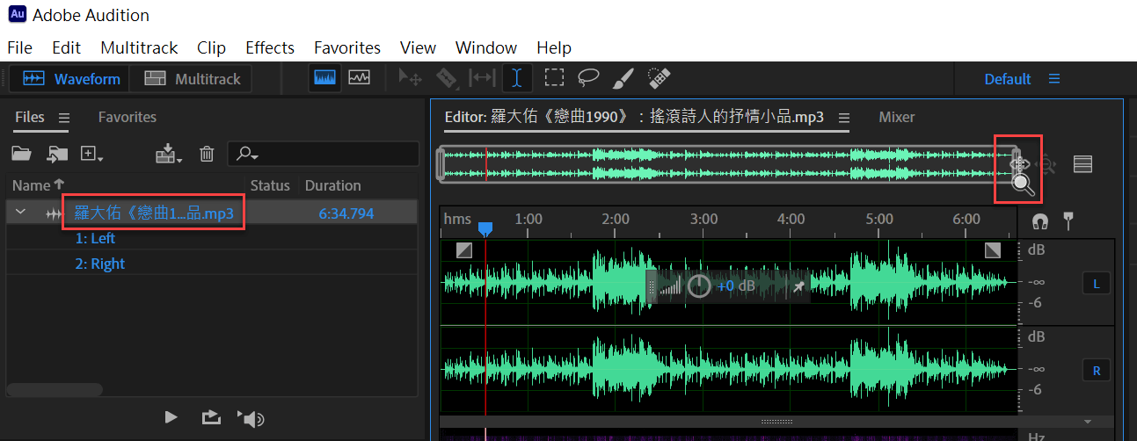The height and width of the screenshot is (441, 1137).
Task: Show the Waveform display view icon
Action: [325, 78]
